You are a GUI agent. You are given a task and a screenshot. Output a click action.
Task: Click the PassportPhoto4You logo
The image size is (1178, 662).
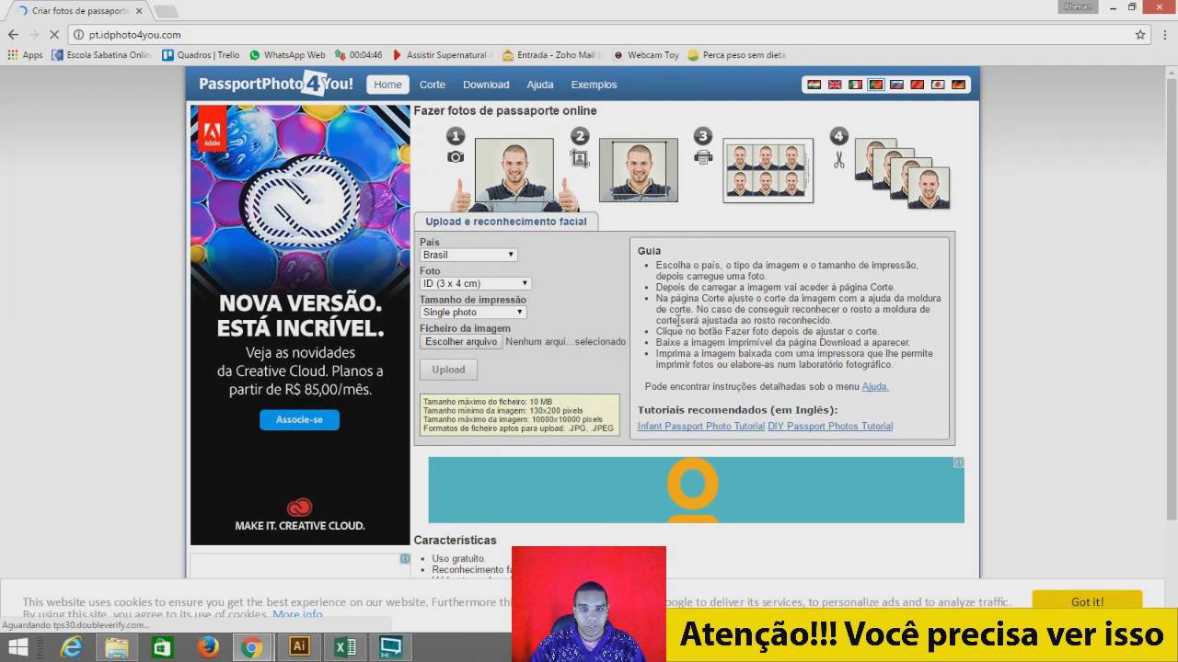coord(276,84)
